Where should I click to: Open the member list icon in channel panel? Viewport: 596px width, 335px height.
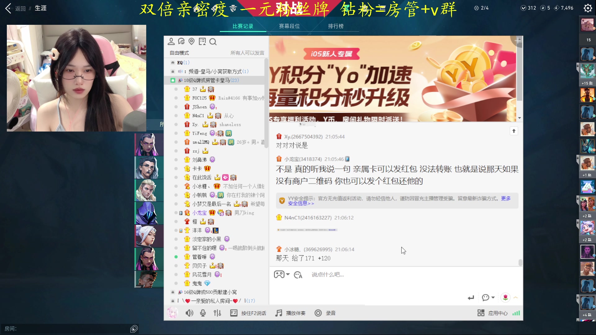point(171,41)
